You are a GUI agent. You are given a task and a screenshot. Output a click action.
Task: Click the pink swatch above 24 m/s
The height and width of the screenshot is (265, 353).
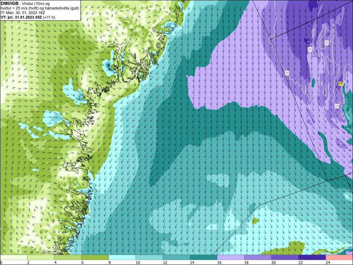tap(339, 257)
